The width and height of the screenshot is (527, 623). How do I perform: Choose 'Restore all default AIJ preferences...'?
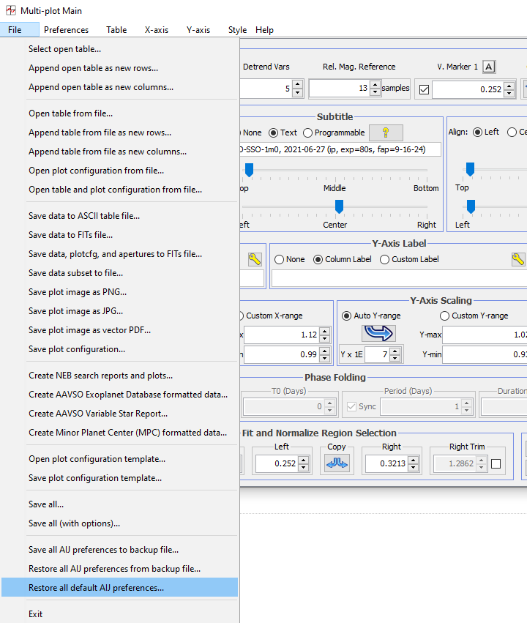point(96,587)
